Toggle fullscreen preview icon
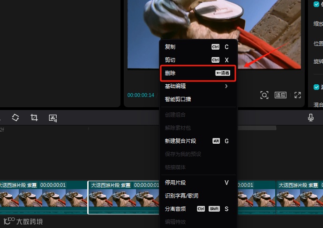The width and height of the screenshot is (323, 228). pos(298,95)
